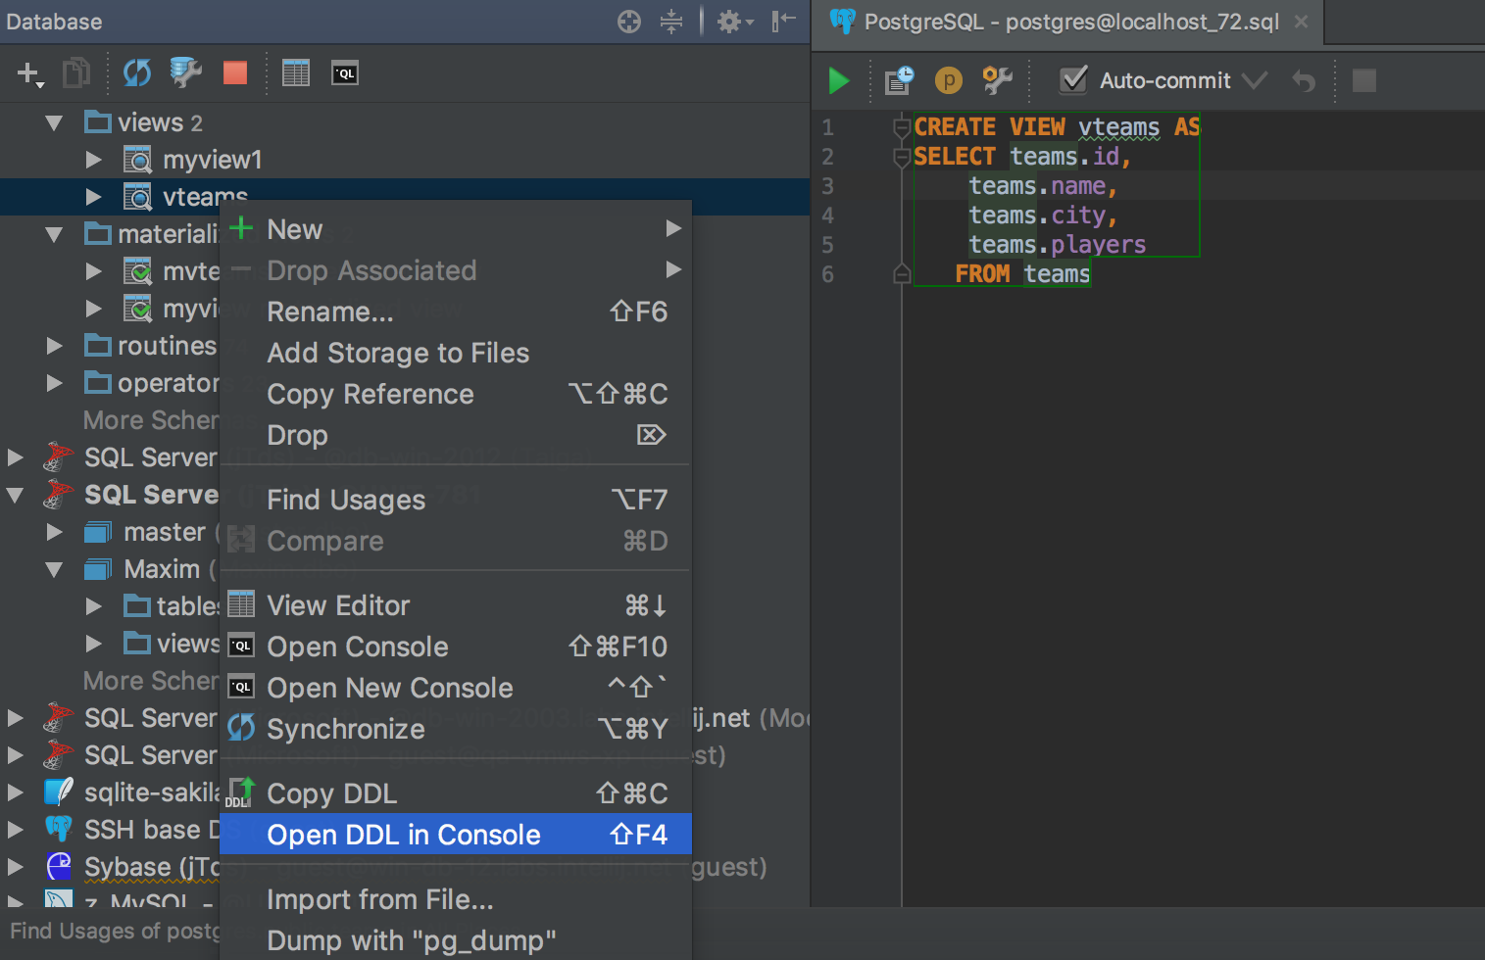Click the red Disconnect stop icon
The width and height of the screenshot is (1485, 960).
pyautogui.click(x=235, y=72)
